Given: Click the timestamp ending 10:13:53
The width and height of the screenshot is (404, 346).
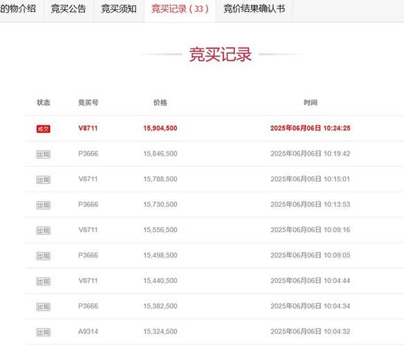Looking at the screenshot, I should [x=310, y=204].
